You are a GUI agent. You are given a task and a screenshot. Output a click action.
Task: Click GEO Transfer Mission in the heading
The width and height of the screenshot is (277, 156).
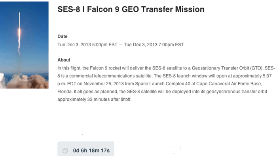tap(163, 9)
